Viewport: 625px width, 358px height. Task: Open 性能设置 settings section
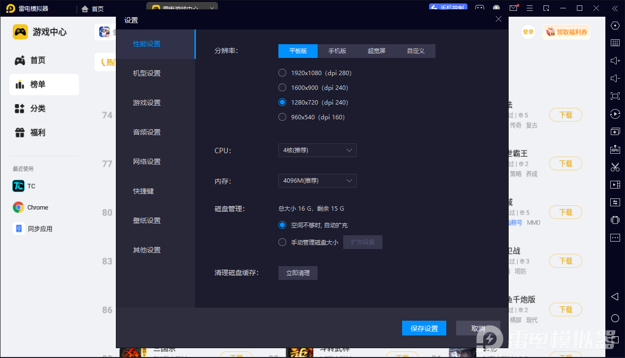(156, 44)
